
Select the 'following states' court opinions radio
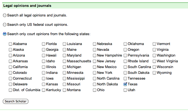point(5,34)
